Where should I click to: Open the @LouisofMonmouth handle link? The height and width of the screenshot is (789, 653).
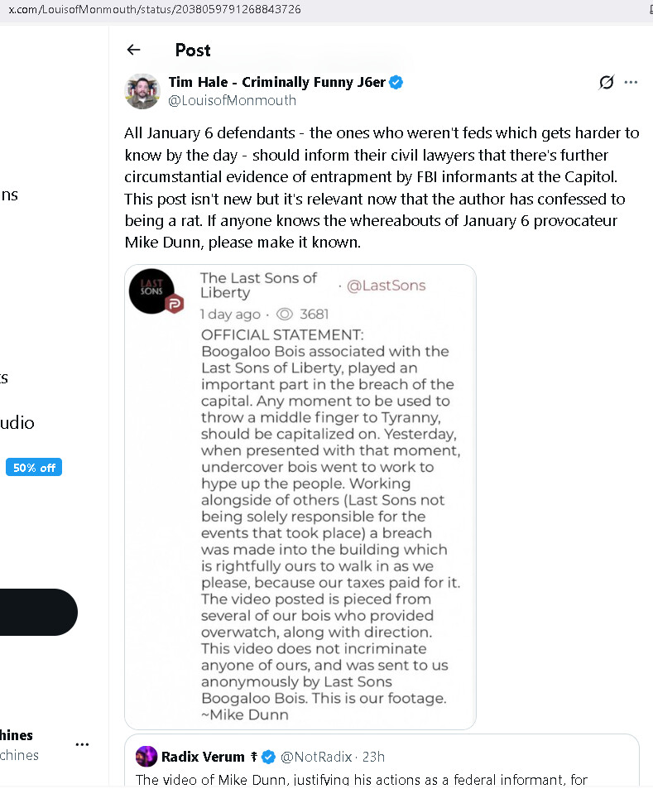(x=232, y=100)
